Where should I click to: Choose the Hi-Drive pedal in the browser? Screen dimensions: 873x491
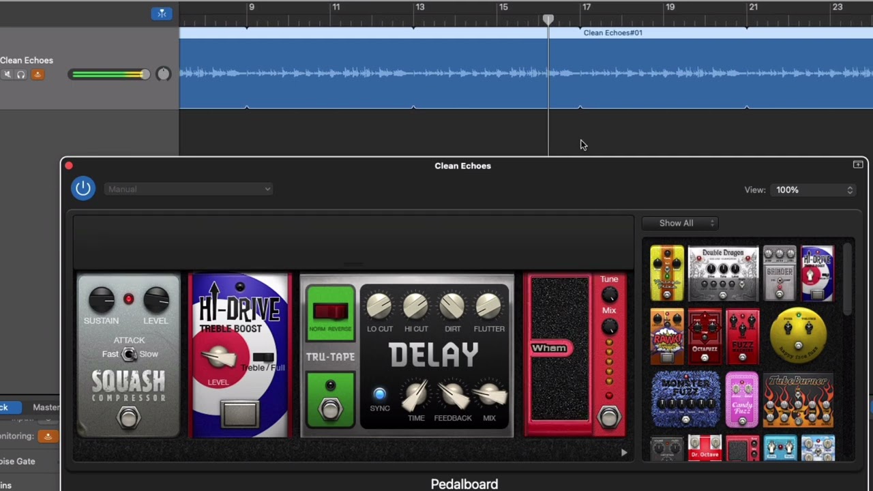pos(817,273)
